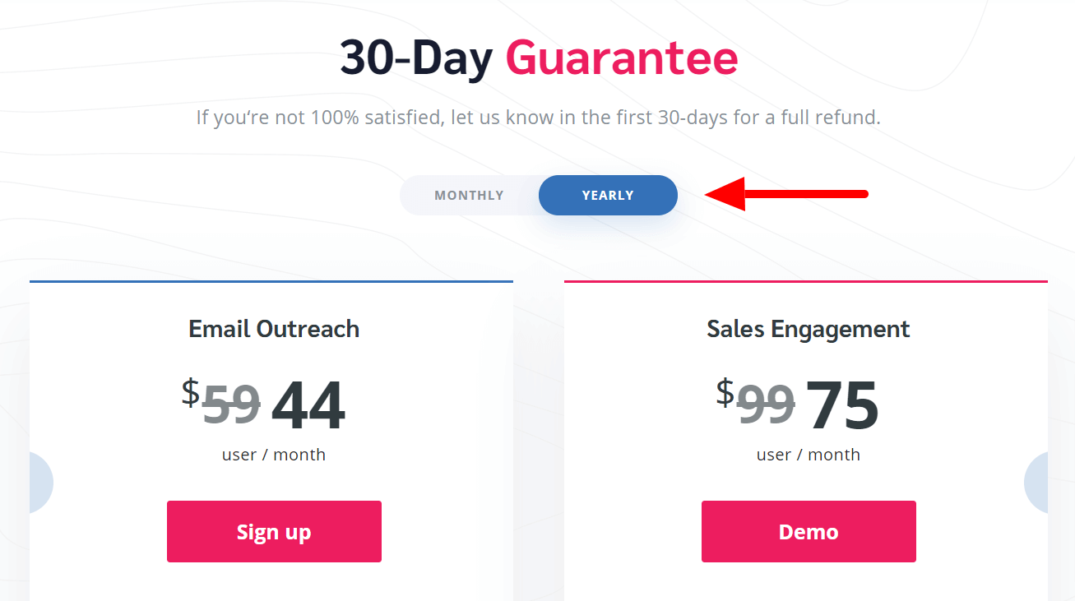Select the Email Outreach plan title
The width and height of the screenshot is (1075, 601).
tap(274, 329)
